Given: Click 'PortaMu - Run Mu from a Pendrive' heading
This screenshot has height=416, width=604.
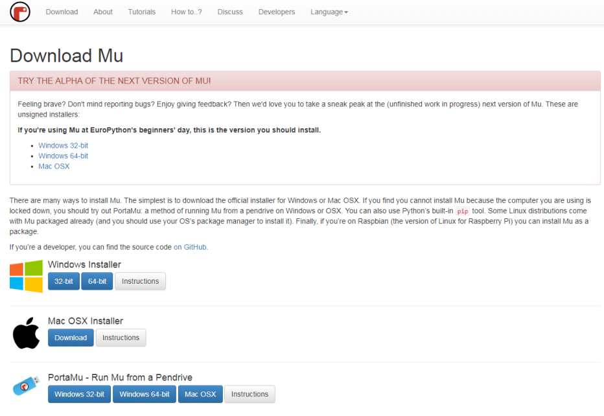Looking at the screenshot, I should pos(120,378).
